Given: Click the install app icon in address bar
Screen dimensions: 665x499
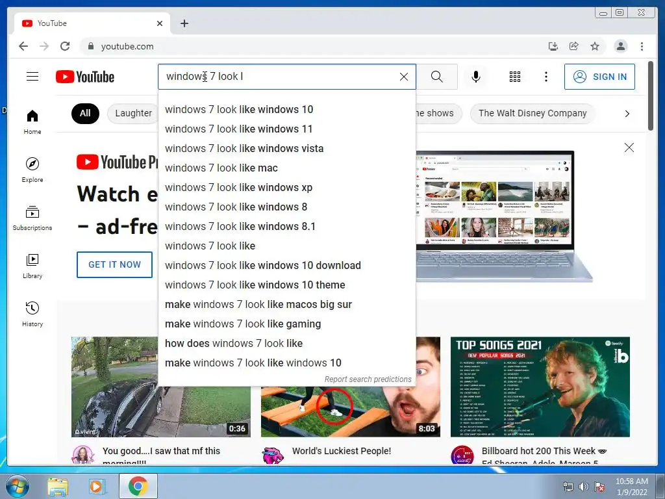Looking at the screenshot, I should tap(553, 46).
